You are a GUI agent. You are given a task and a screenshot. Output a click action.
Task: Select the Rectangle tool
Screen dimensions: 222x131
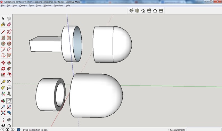point(3,38)
